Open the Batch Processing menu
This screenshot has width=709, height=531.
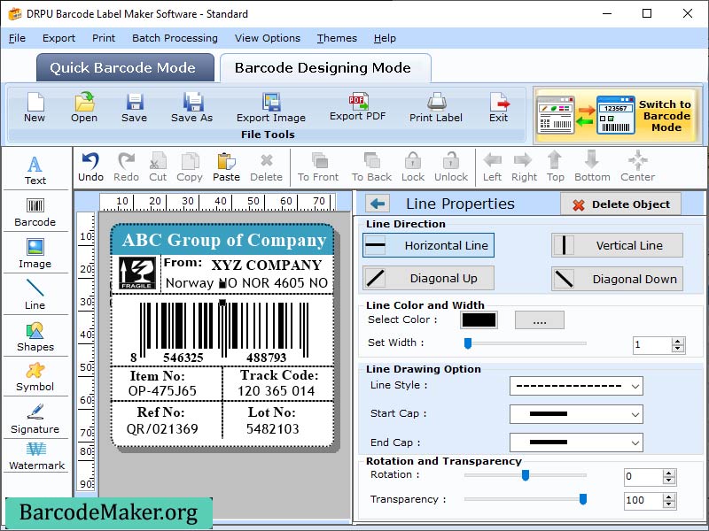(x=175, y=38)
